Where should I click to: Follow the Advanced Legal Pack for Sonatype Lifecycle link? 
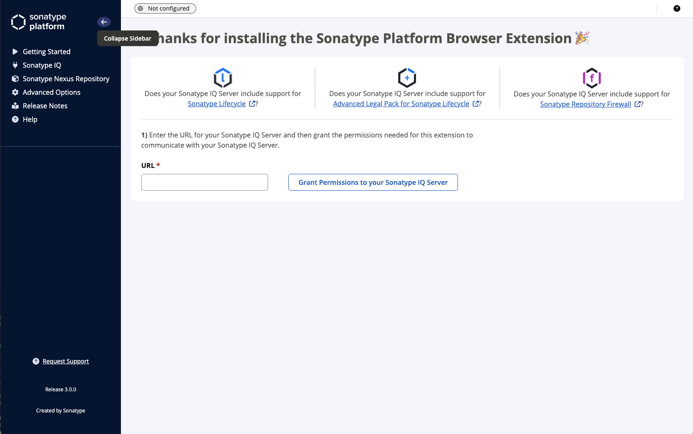click(x=401, y=104)
